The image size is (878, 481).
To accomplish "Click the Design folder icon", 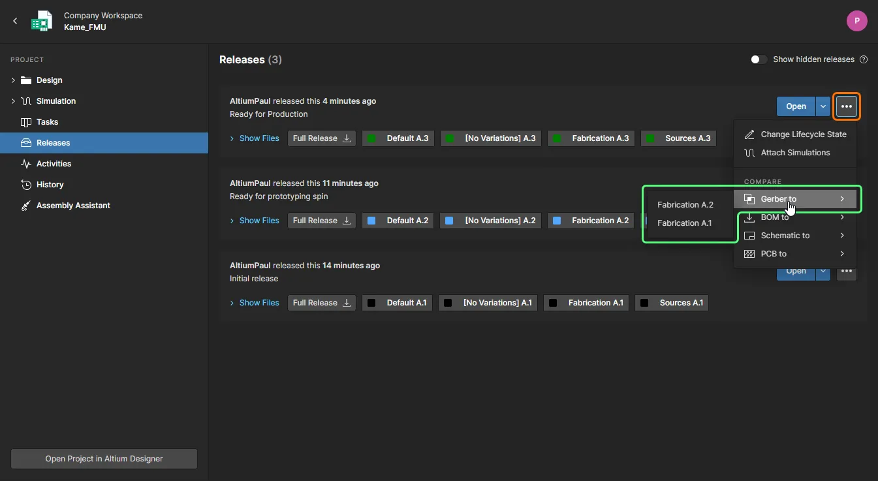I will coord(26,80).
